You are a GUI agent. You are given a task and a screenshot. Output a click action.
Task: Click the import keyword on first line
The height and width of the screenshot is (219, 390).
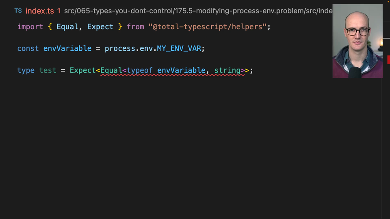[30, 27]
